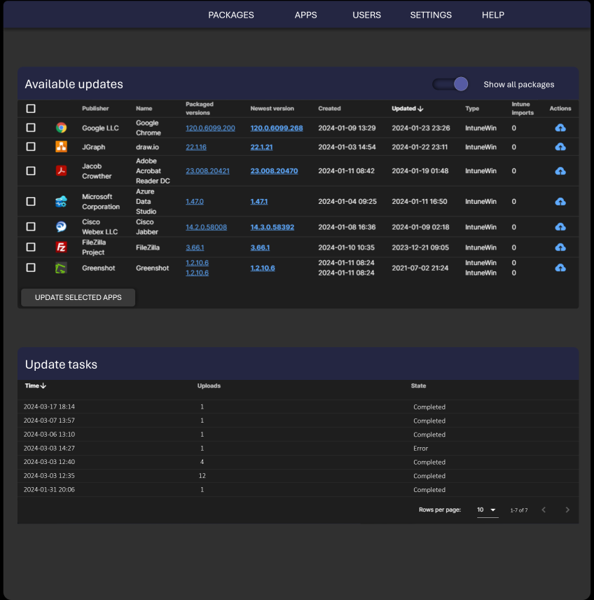Check the Azure Data Studio checkbox

(x=31, y=201)
